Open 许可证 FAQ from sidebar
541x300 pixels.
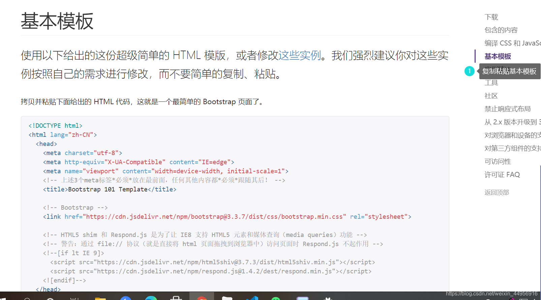pyautogui.click(x=502, y=175)
